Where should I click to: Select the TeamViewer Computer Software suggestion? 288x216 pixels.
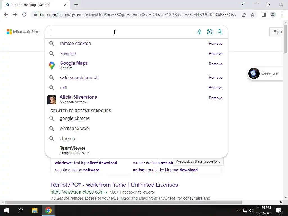point(136,150)
